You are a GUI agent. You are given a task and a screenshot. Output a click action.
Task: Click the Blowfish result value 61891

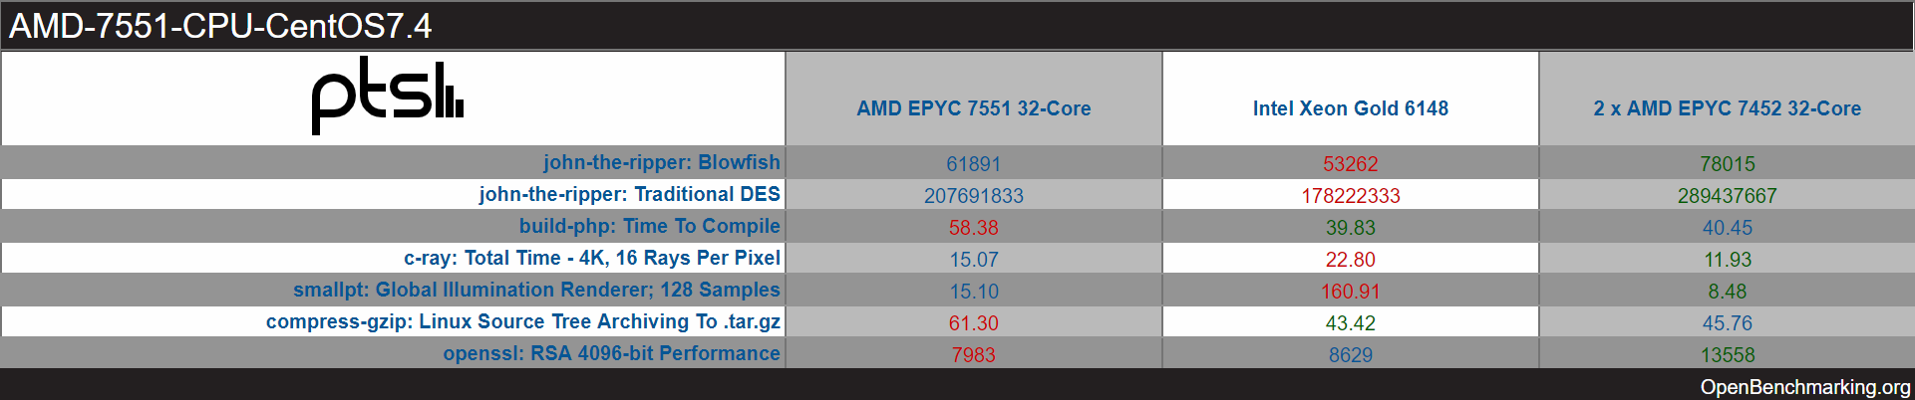click(973, 163)
